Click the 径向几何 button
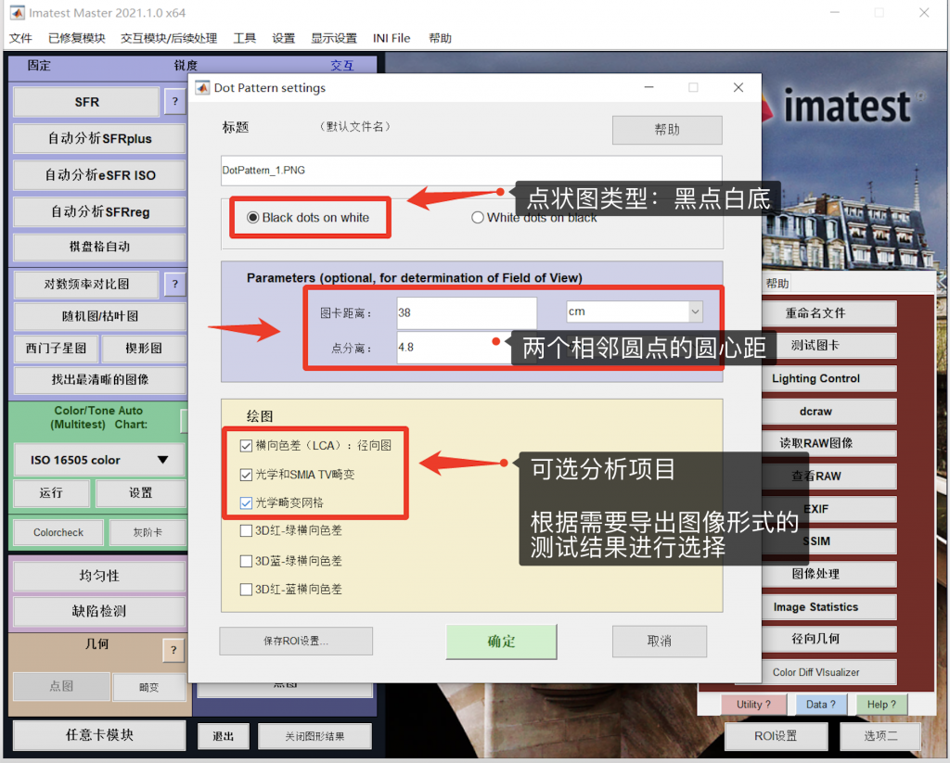This screenshot has height=763, width=950. 816,639
